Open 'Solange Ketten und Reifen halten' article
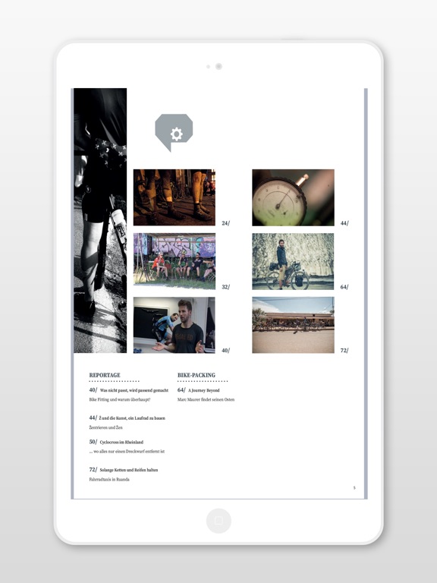 tap(128, 470)
